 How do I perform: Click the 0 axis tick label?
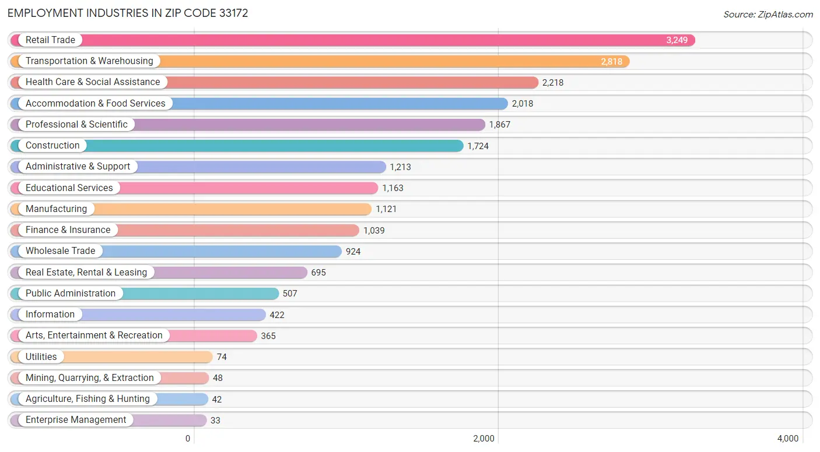pyautogui.click(x=188, y=439)
